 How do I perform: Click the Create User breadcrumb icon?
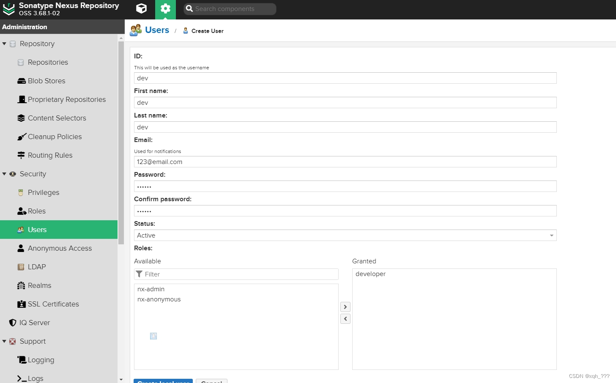click(x=186, y=30)
